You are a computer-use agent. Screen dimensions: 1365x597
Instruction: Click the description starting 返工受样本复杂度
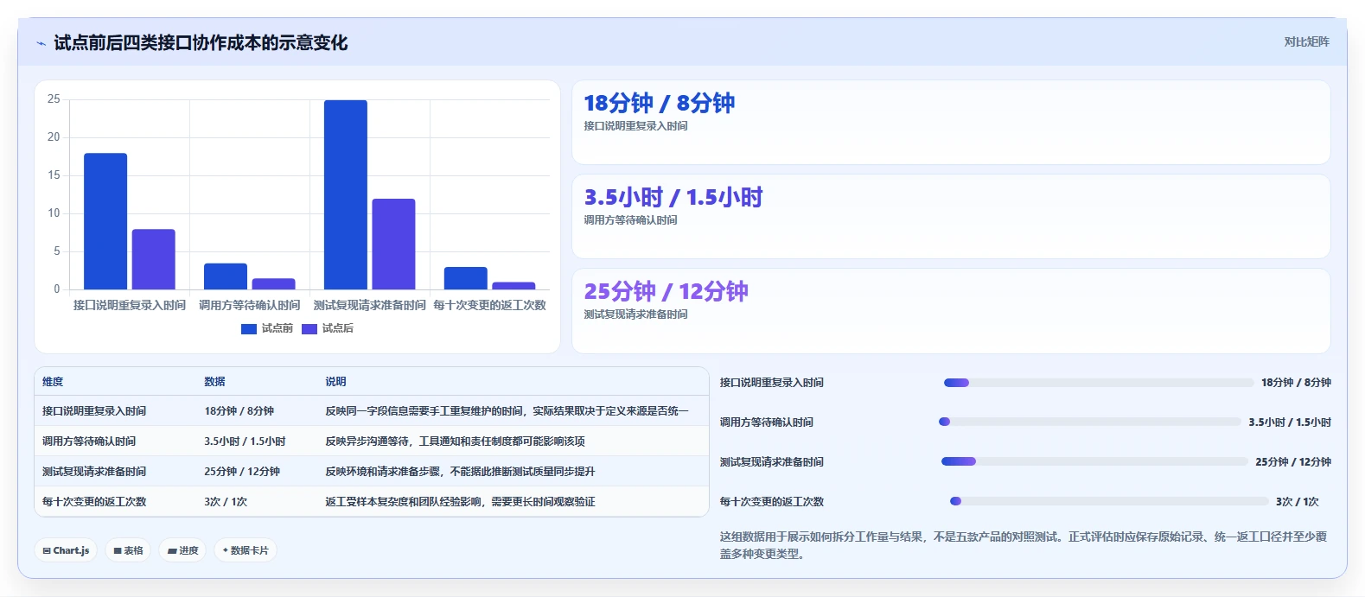pyautogui.click(x=460, y=502)
